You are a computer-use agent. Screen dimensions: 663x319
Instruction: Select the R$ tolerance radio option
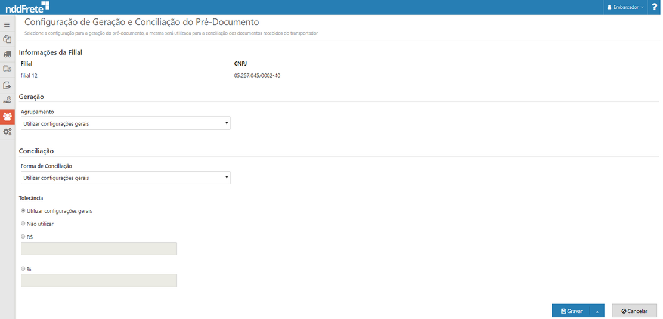[x=23, y=237]
